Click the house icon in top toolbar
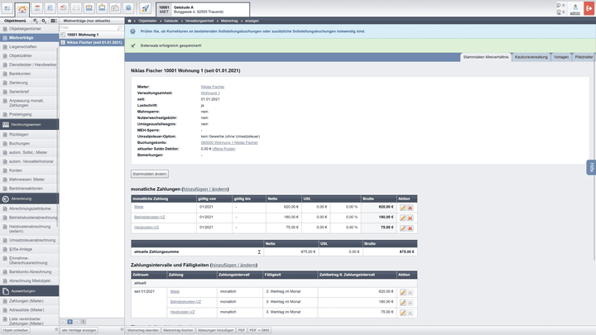This screenshot has height=335, width=596. [x=22, y=8]
